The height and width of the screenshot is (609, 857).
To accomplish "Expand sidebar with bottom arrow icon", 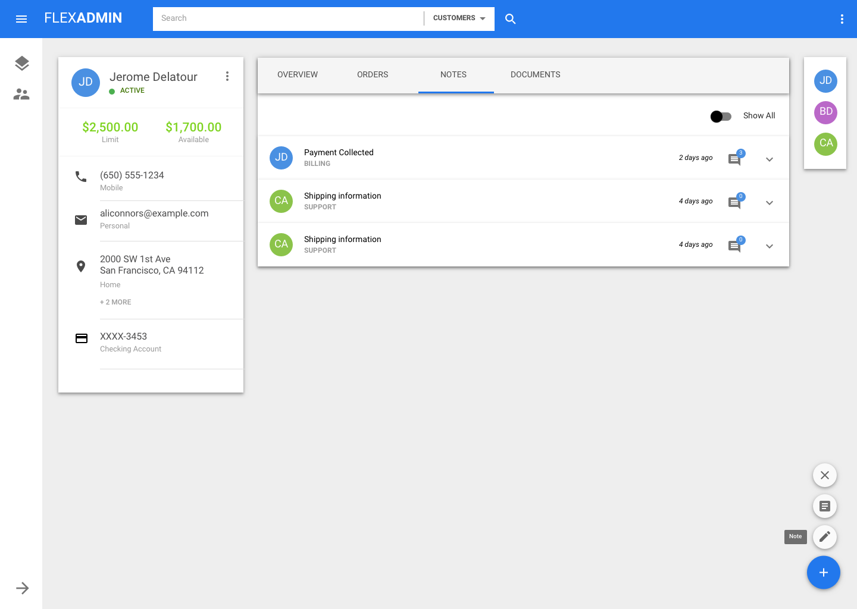I will click(22, 588).
